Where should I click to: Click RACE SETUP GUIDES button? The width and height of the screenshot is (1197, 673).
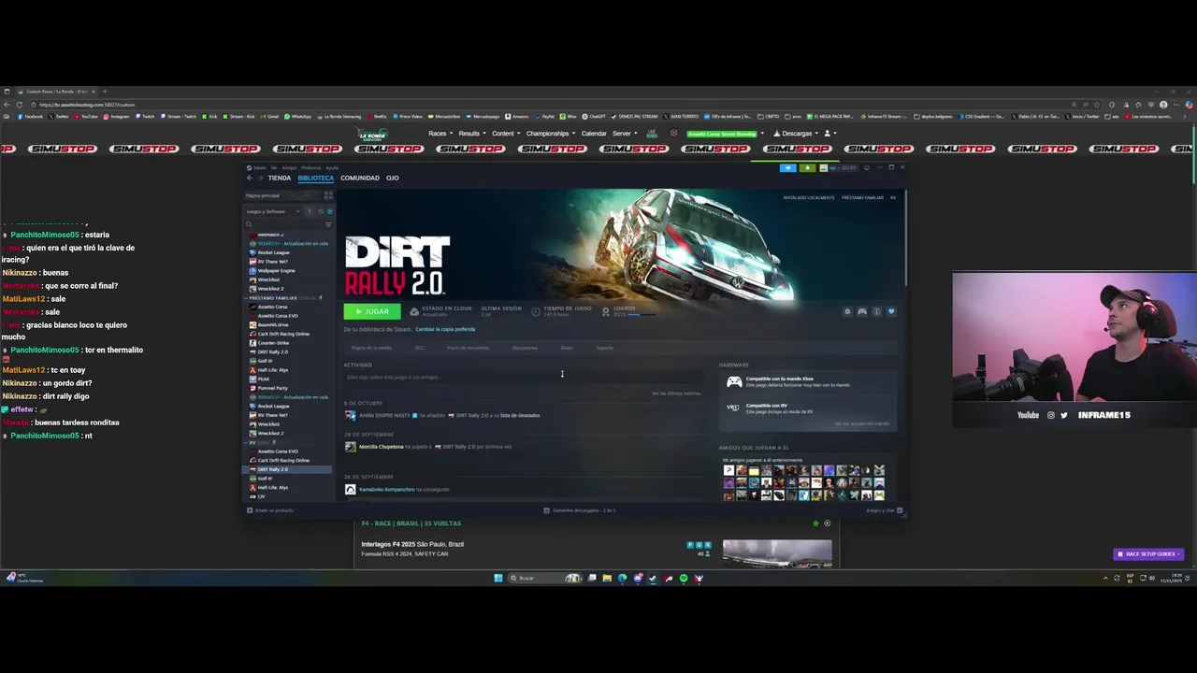(x=1147, y=554)
